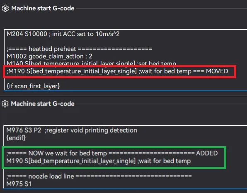Click the commented-out M190 line marked MOVED
This screenshot has height=193, width=247.
(x=117, y=71)
